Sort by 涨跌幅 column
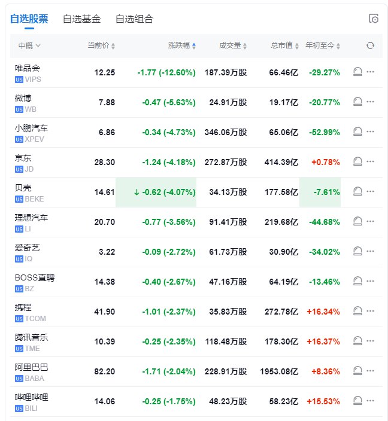Screen dimensions: 388x421 pos(182,45)
